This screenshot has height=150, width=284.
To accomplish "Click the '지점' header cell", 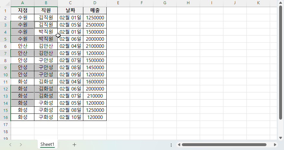I will pos(22,10).
